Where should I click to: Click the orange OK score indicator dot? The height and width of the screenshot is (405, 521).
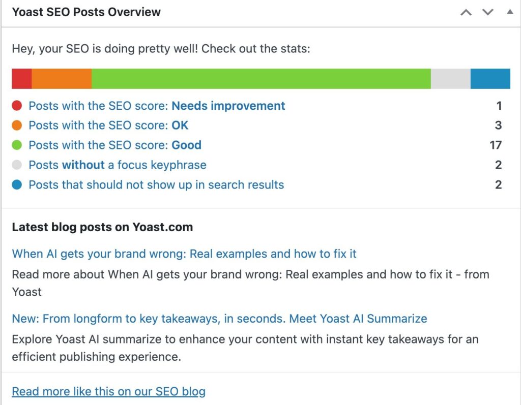pos(16,126)
